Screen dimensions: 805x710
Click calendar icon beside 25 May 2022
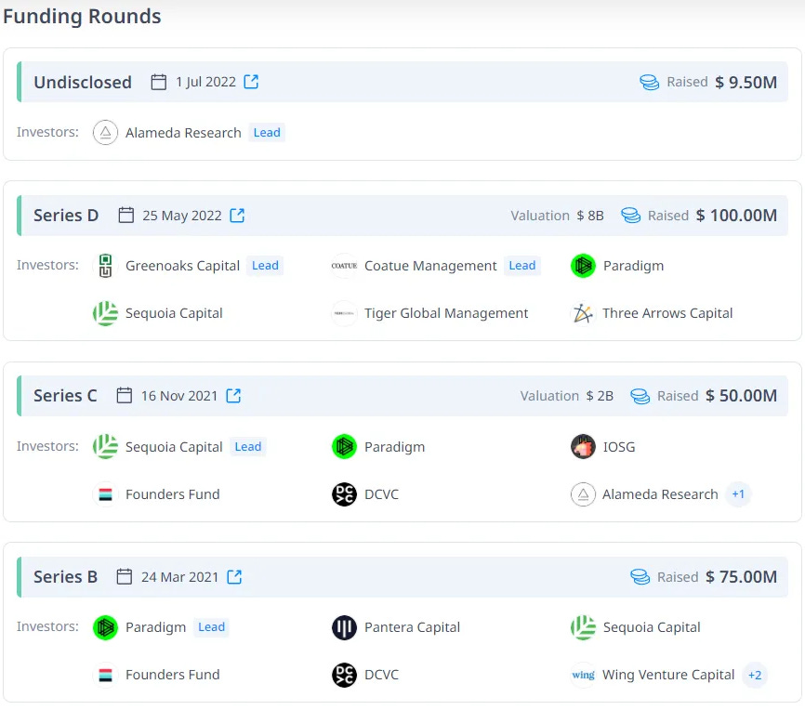(125, 215)
